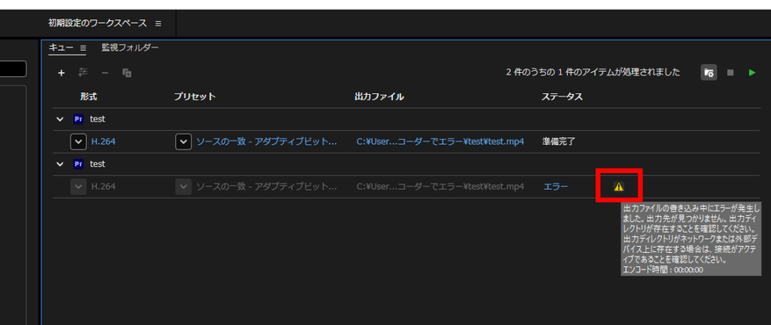Collapse the first test queue item
The width and height of the screenshot is (771, 325).
pyautogui.click(x=60, y=119)
